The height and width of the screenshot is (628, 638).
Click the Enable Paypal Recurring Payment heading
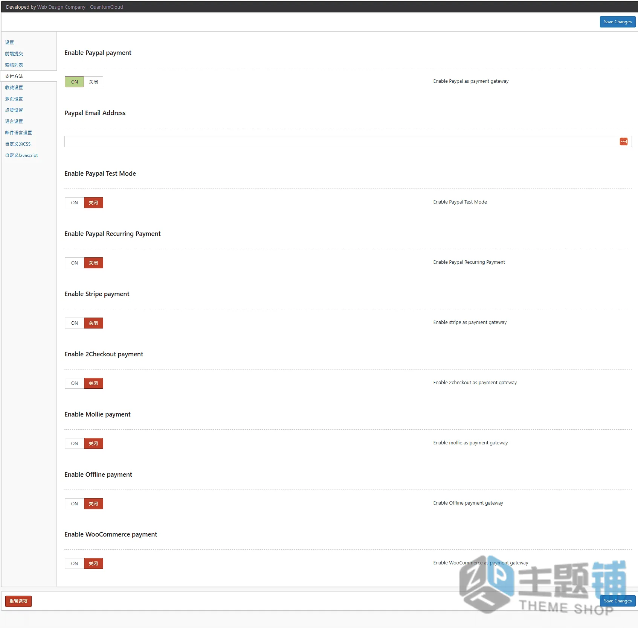(x=113, y=234)
